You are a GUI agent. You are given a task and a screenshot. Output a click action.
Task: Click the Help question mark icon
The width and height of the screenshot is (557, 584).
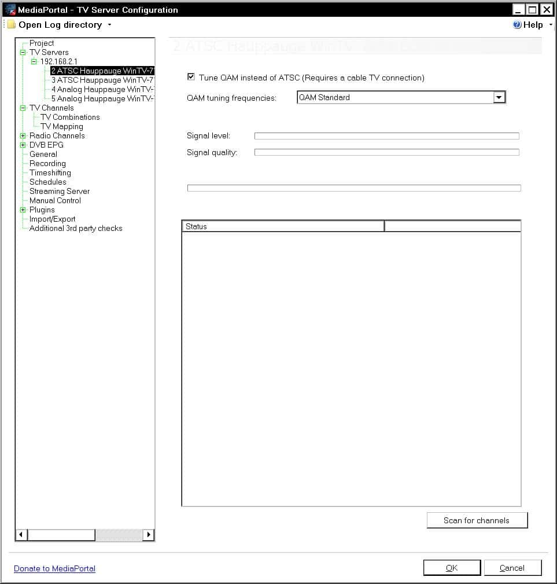tap(517, 25)
